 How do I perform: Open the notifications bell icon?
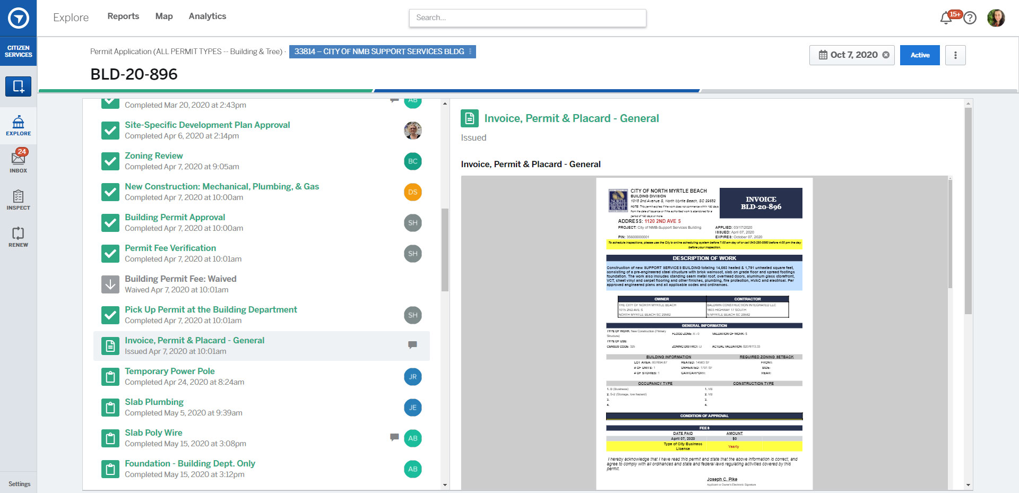(x=945, y=18)
